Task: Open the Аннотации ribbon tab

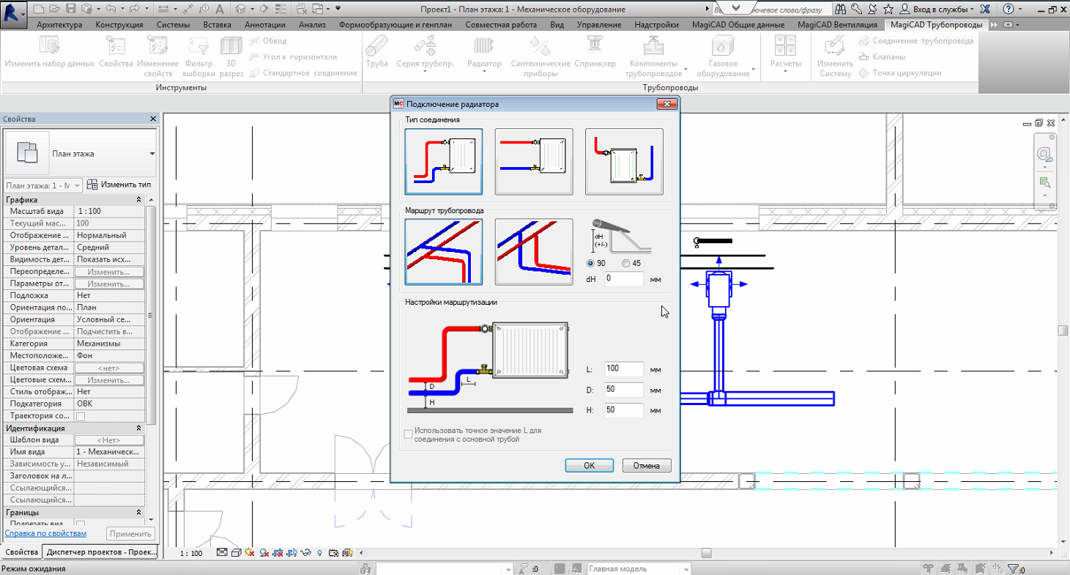Action: click(x=264, y=24)
